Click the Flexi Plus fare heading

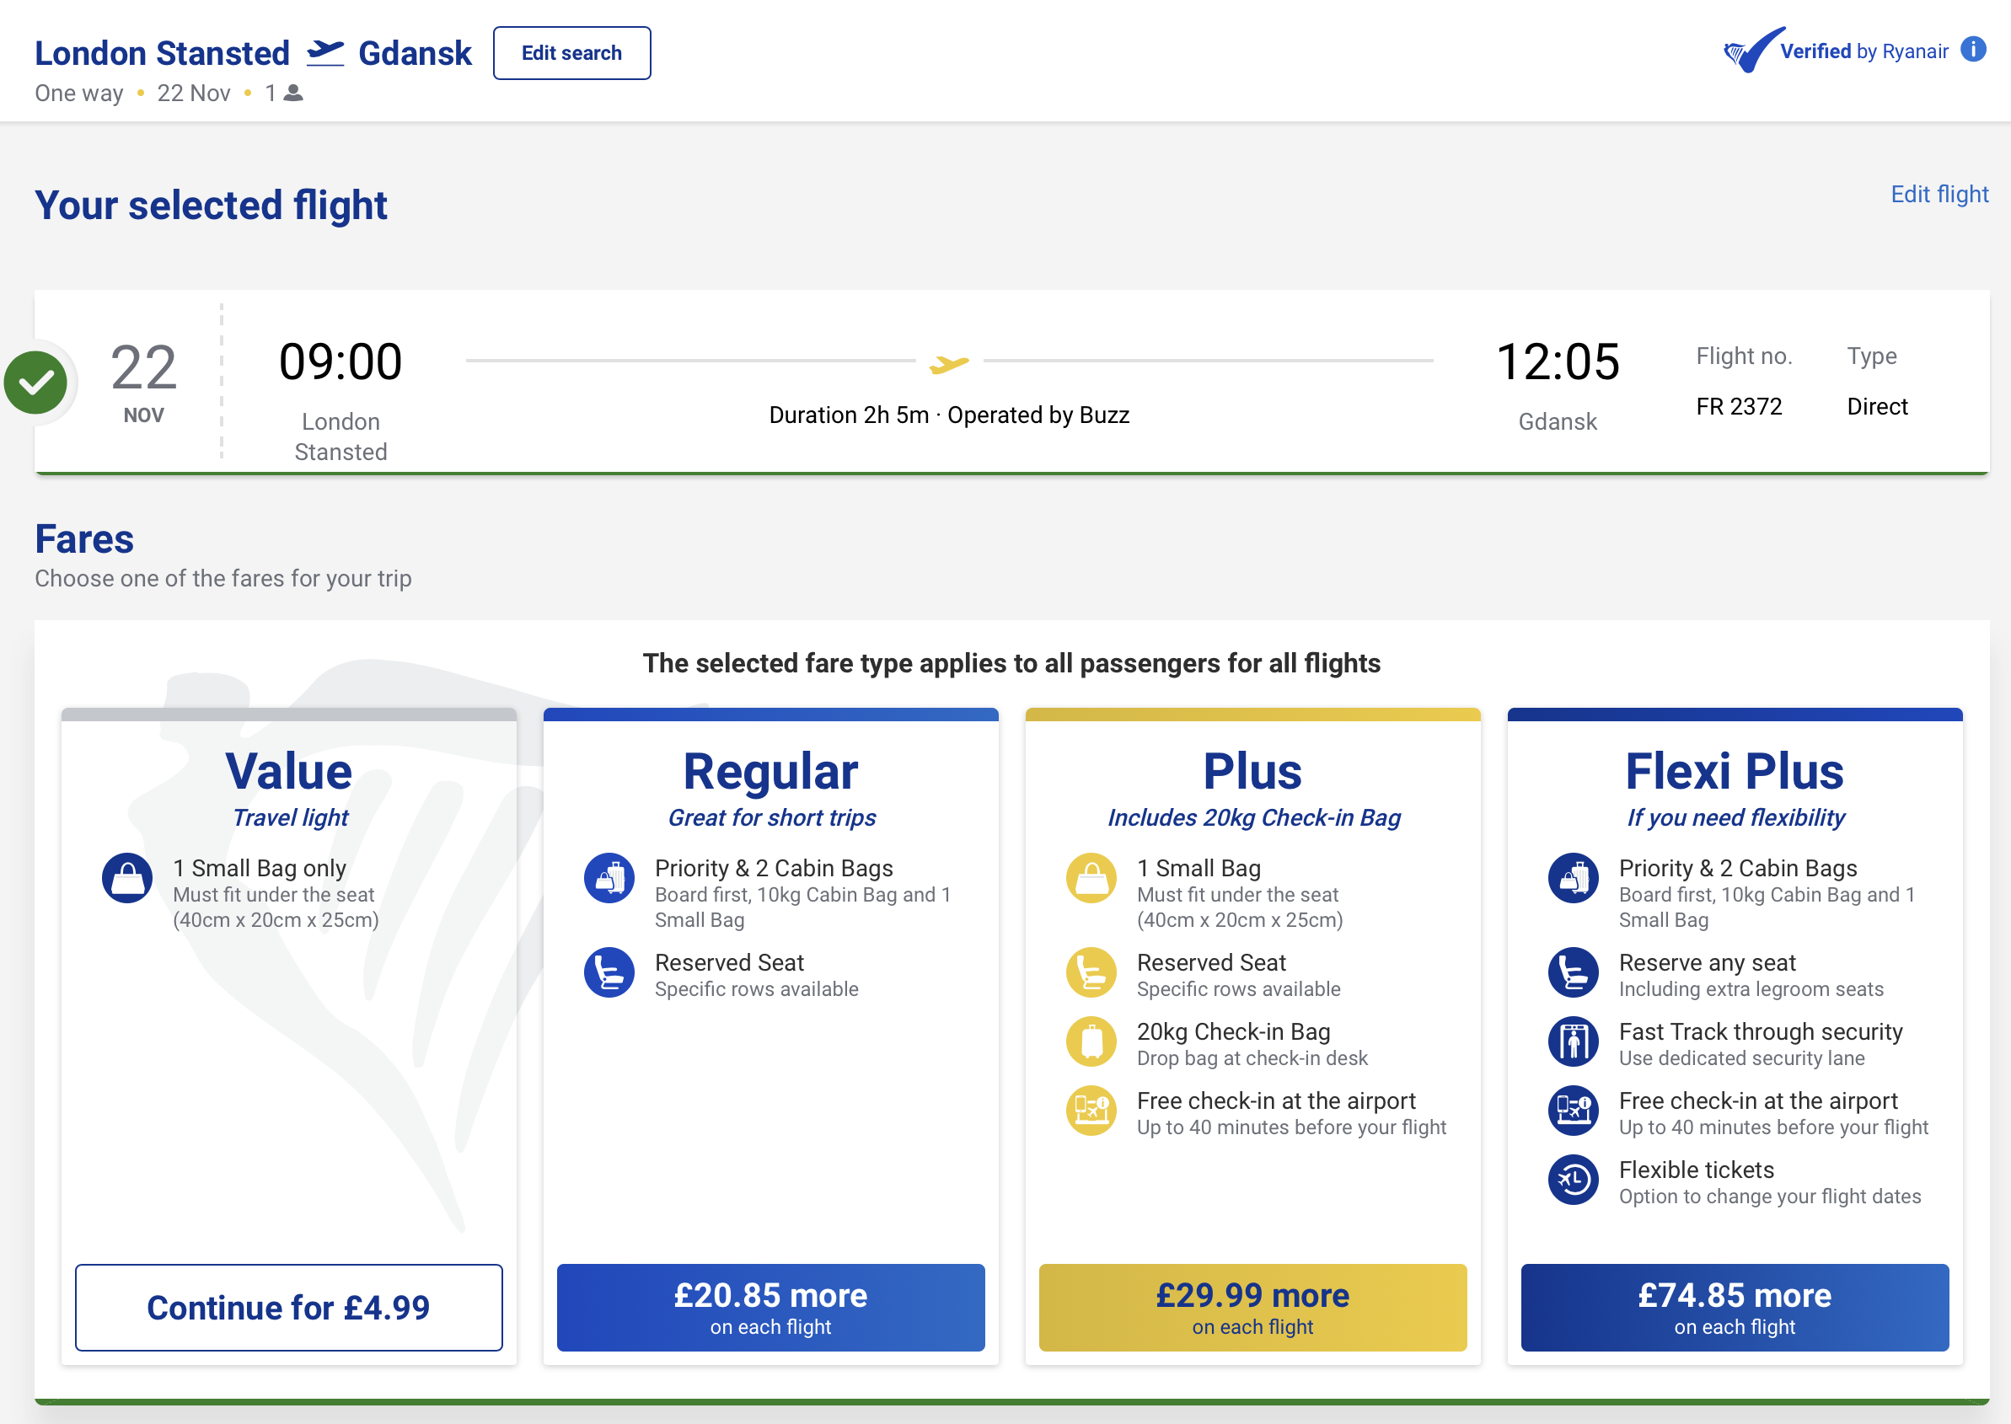coord(1735,771)
